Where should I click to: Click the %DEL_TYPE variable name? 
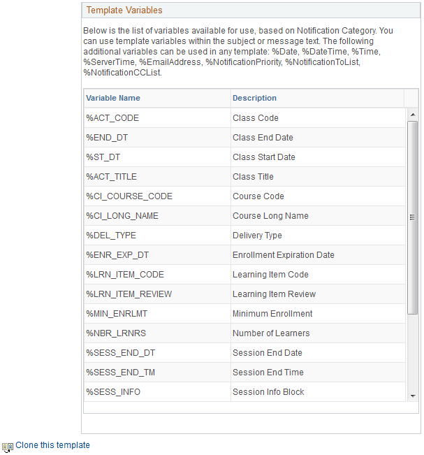pos(111,236)
